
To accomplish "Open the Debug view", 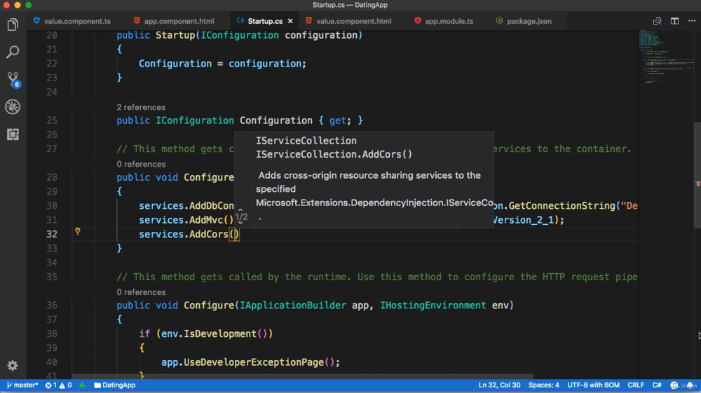I will click(13, 106).
